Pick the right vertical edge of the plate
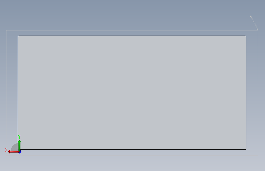This screenshot has height=171, width=265. click(x=246, y=92)
